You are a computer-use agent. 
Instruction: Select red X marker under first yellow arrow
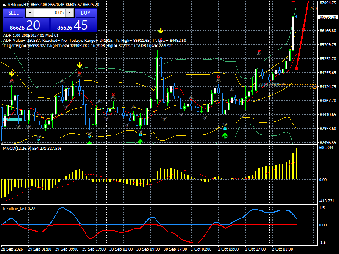tap(12, 80)
